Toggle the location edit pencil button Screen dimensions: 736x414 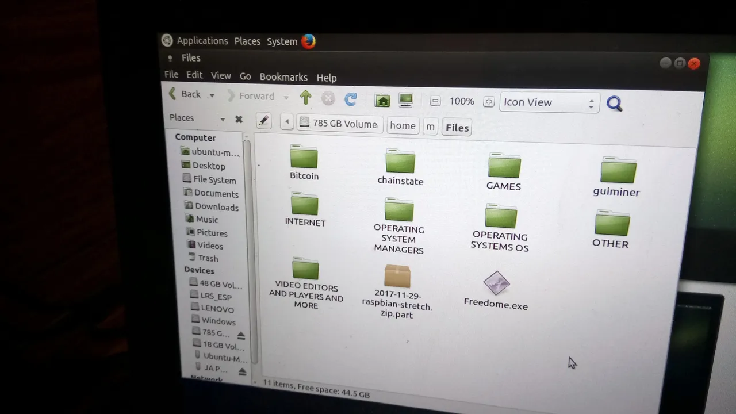[263, 120]
